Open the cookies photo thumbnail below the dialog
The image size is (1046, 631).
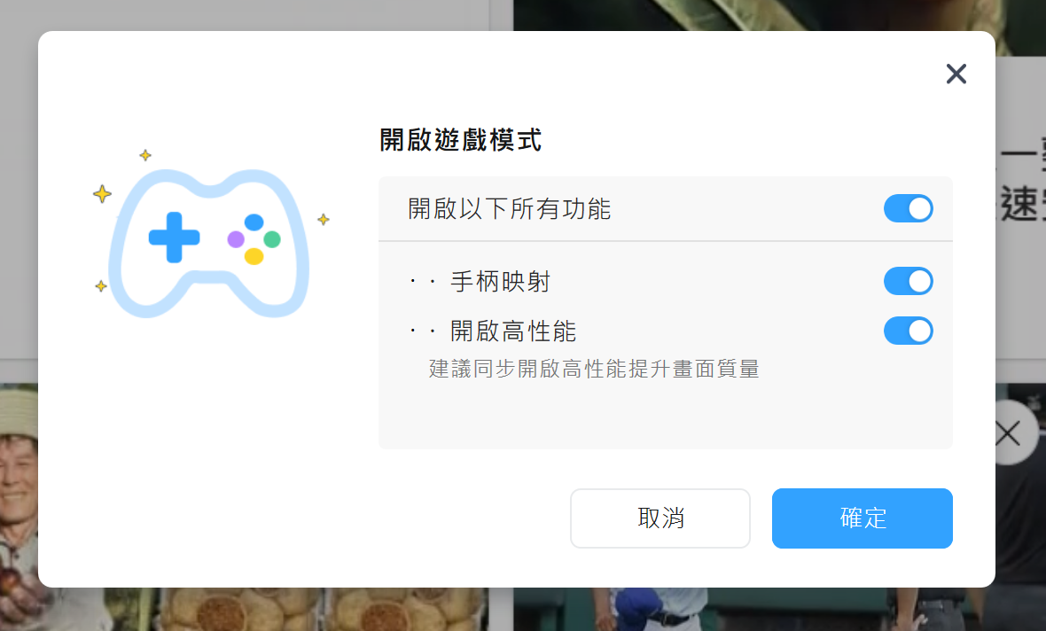pyautogui.click(x=322, y=609)
